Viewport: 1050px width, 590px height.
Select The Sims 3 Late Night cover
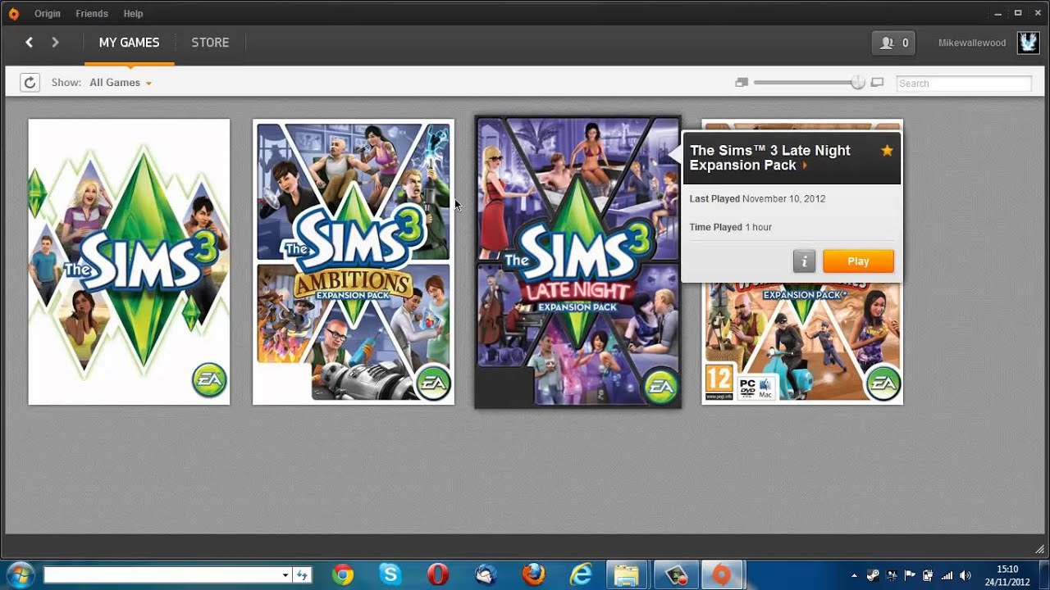pyautogui.click(x=577, y=262)
